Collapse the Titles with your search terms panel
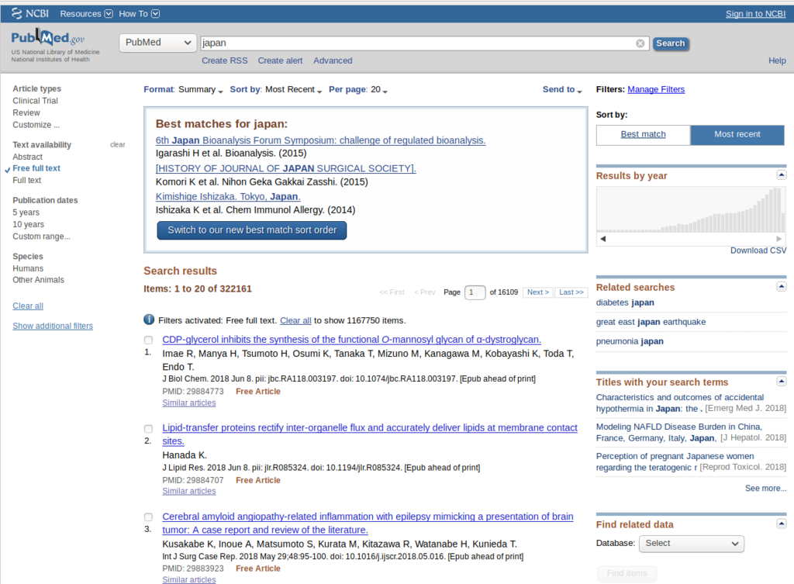This screenshot has height=584, width=794. pos(782,381)
